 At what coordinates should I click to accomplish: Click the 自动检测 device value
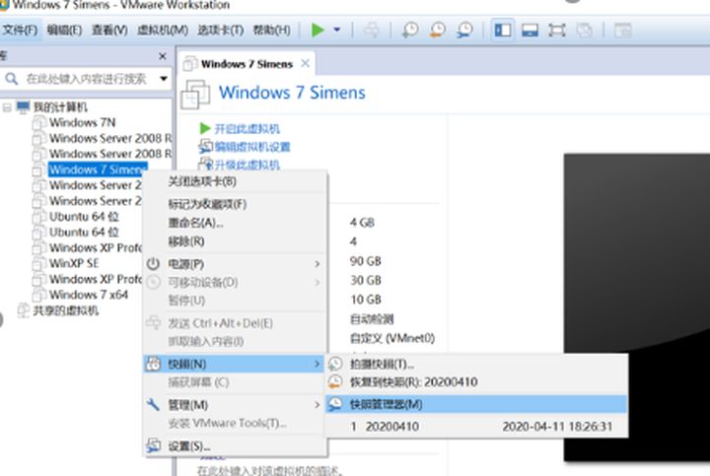[372, 319]
